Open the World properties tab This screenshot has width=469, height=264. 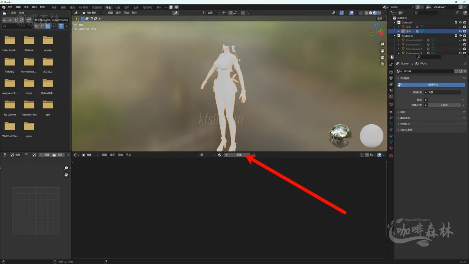391,96
